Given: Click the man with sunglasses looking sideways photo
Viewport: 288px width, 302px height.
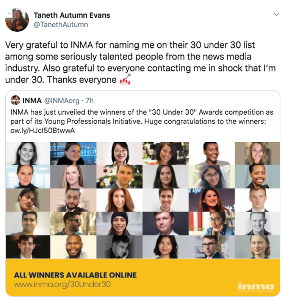Looking at the screenshot, I should [x=73, y=223].
